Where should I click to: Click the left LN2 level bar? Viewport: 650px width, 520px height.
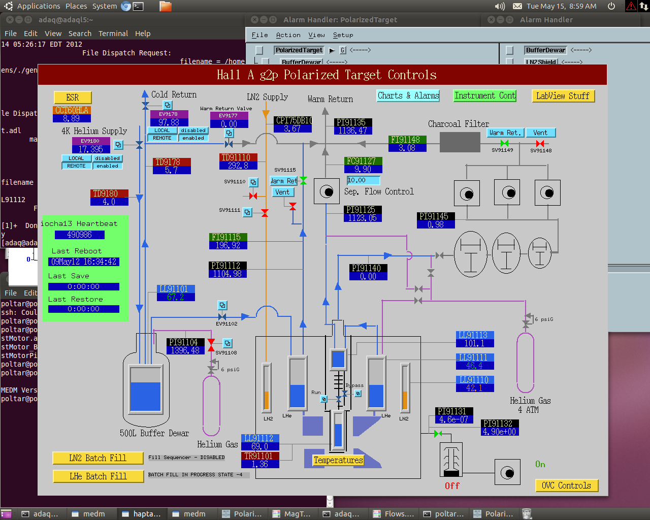pos(267,387)
